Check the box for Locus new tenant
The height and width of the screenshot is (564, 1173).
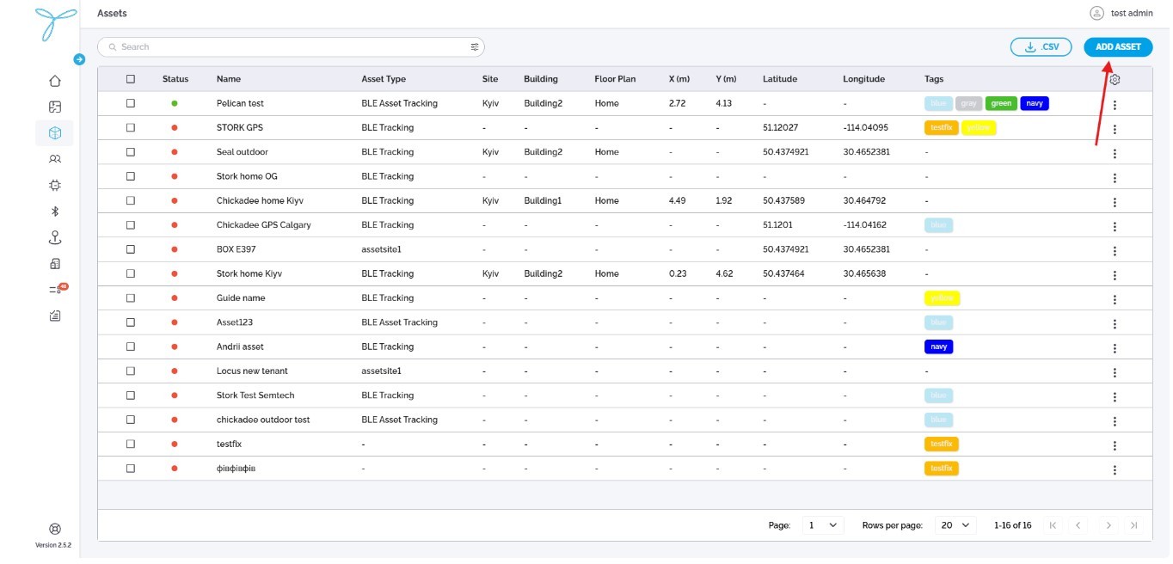click(131, 371)
